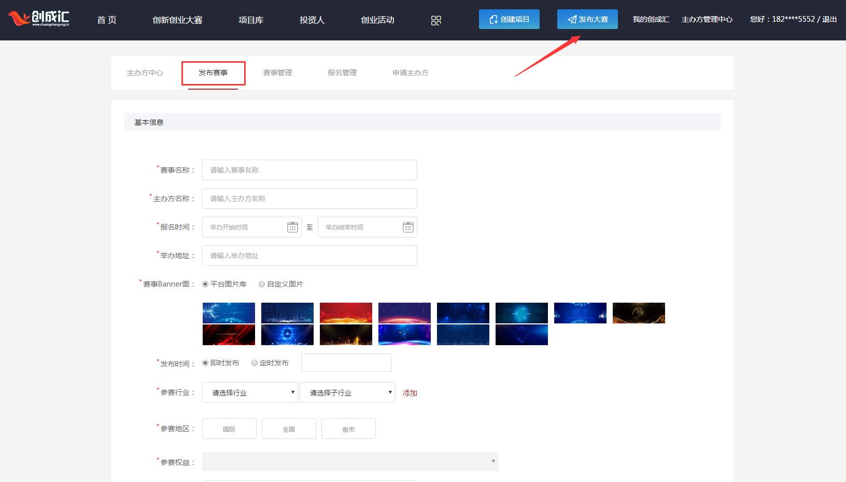Click the 添加 link
Image resolution: width=846 pixels, height=482 pixels.
point(410,393)
